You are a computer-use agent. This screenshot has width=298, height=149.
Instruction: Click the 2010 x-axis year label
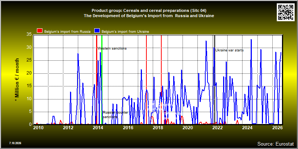click(38, 127)
